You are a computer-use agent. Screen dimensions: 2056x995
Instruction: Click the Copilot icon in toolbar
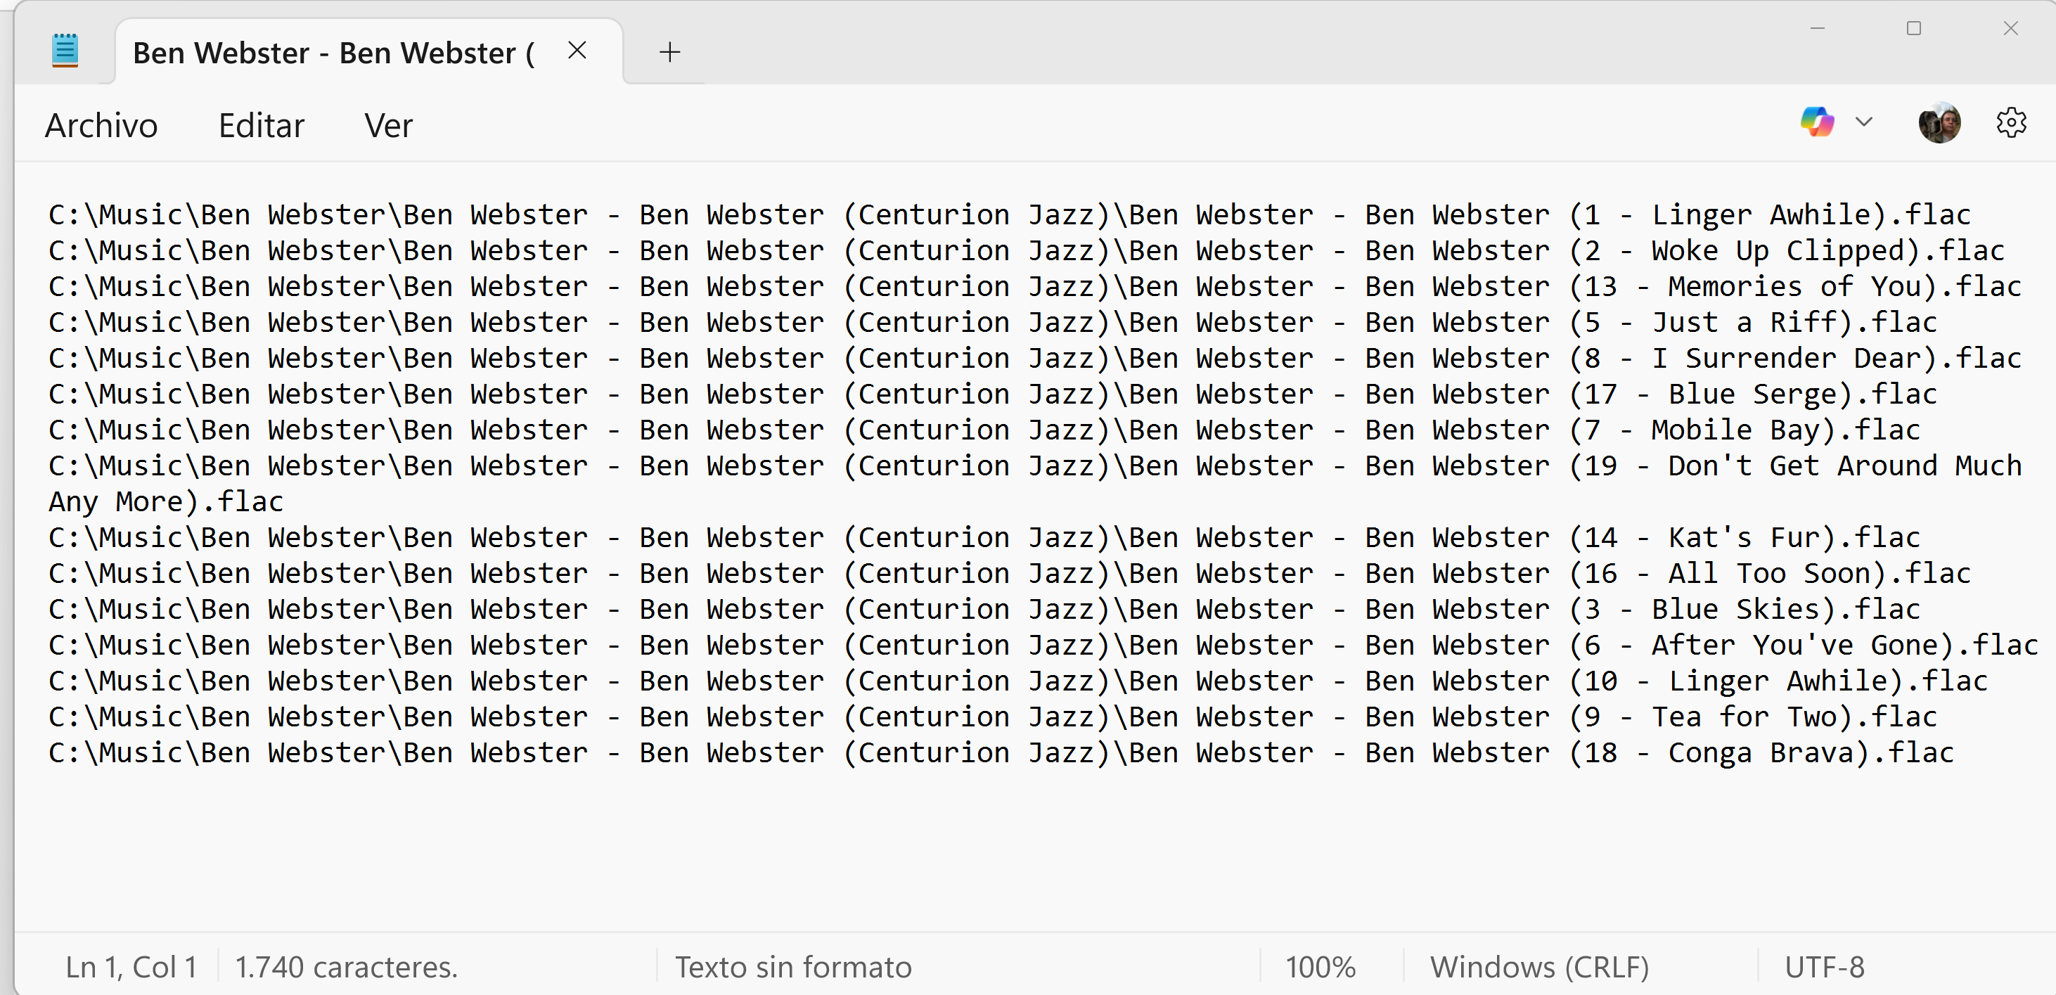coord(1816,123)
